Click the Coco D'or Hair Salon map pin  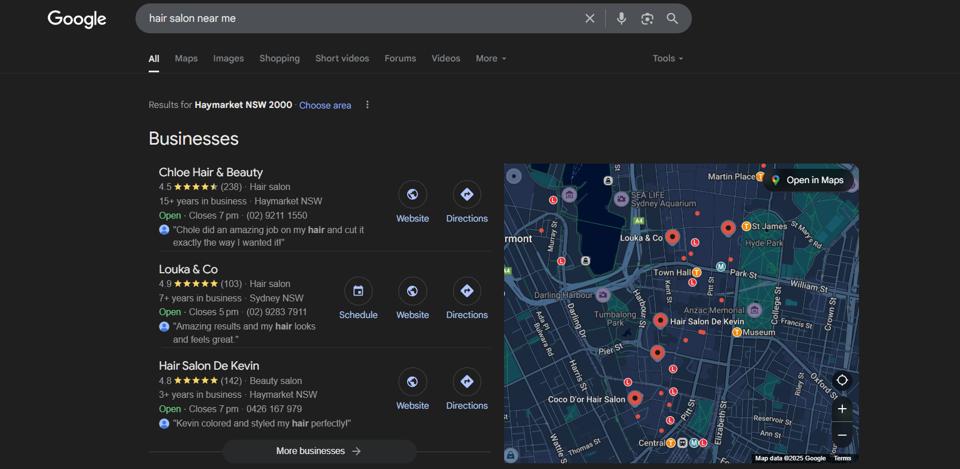coord(635,397)
